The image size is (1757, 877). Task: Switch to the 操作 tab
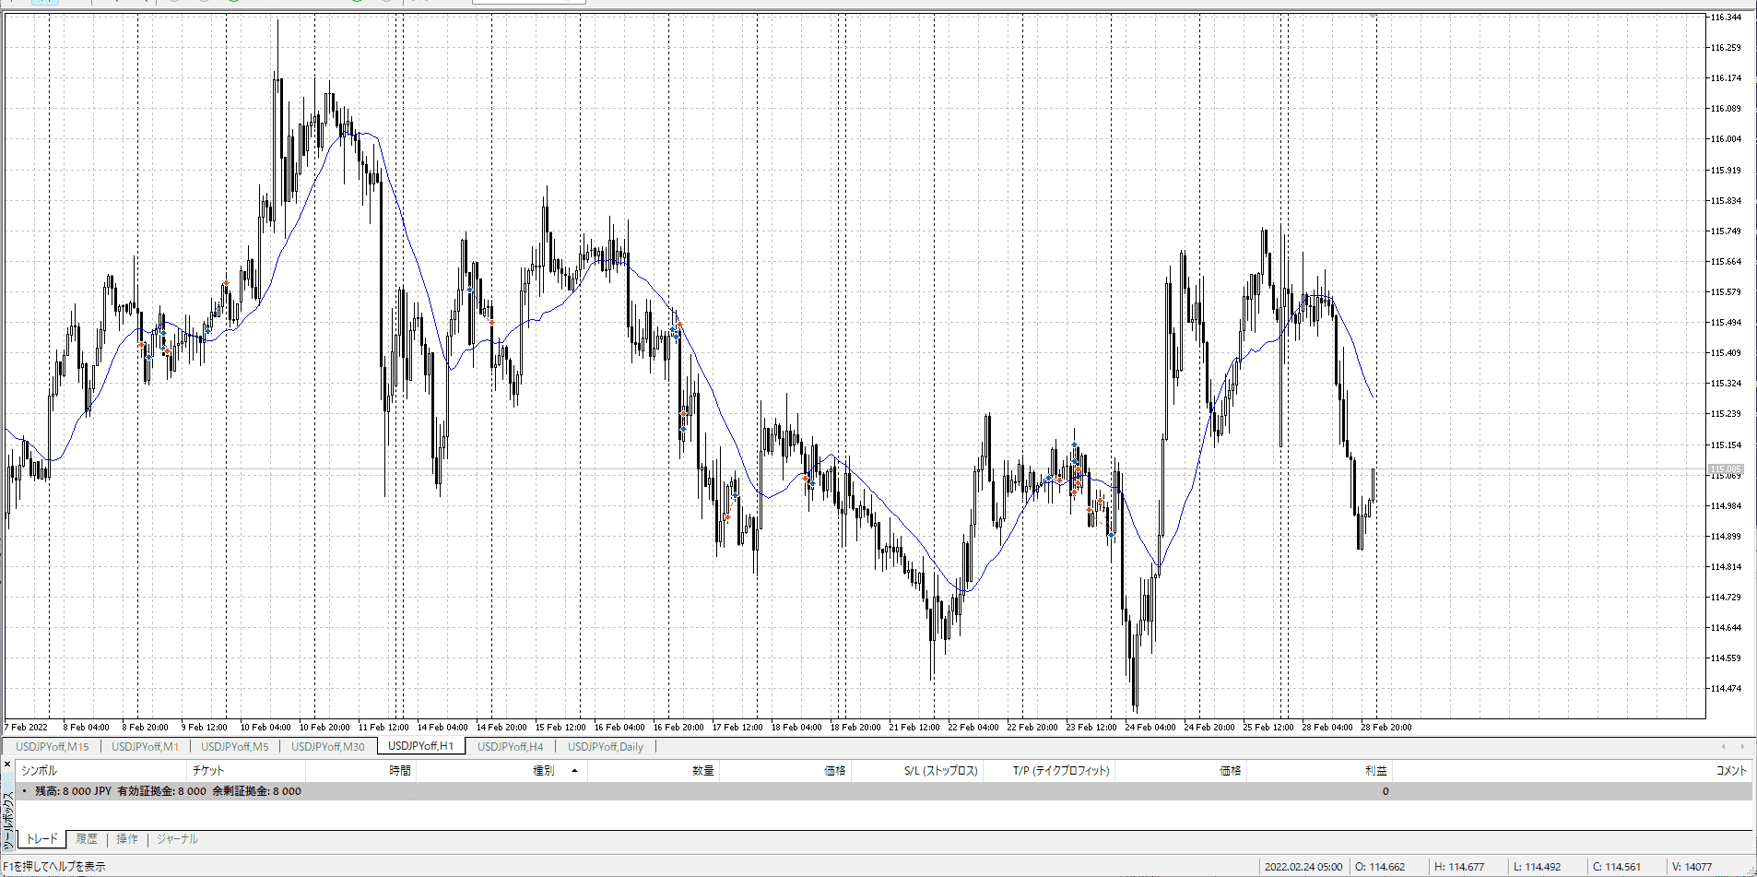point(127,838)
